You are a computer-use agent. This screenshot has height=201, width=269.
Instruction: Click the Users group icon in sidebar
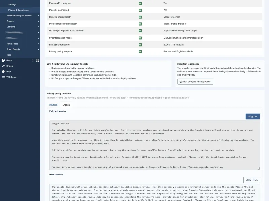(3, 60)
